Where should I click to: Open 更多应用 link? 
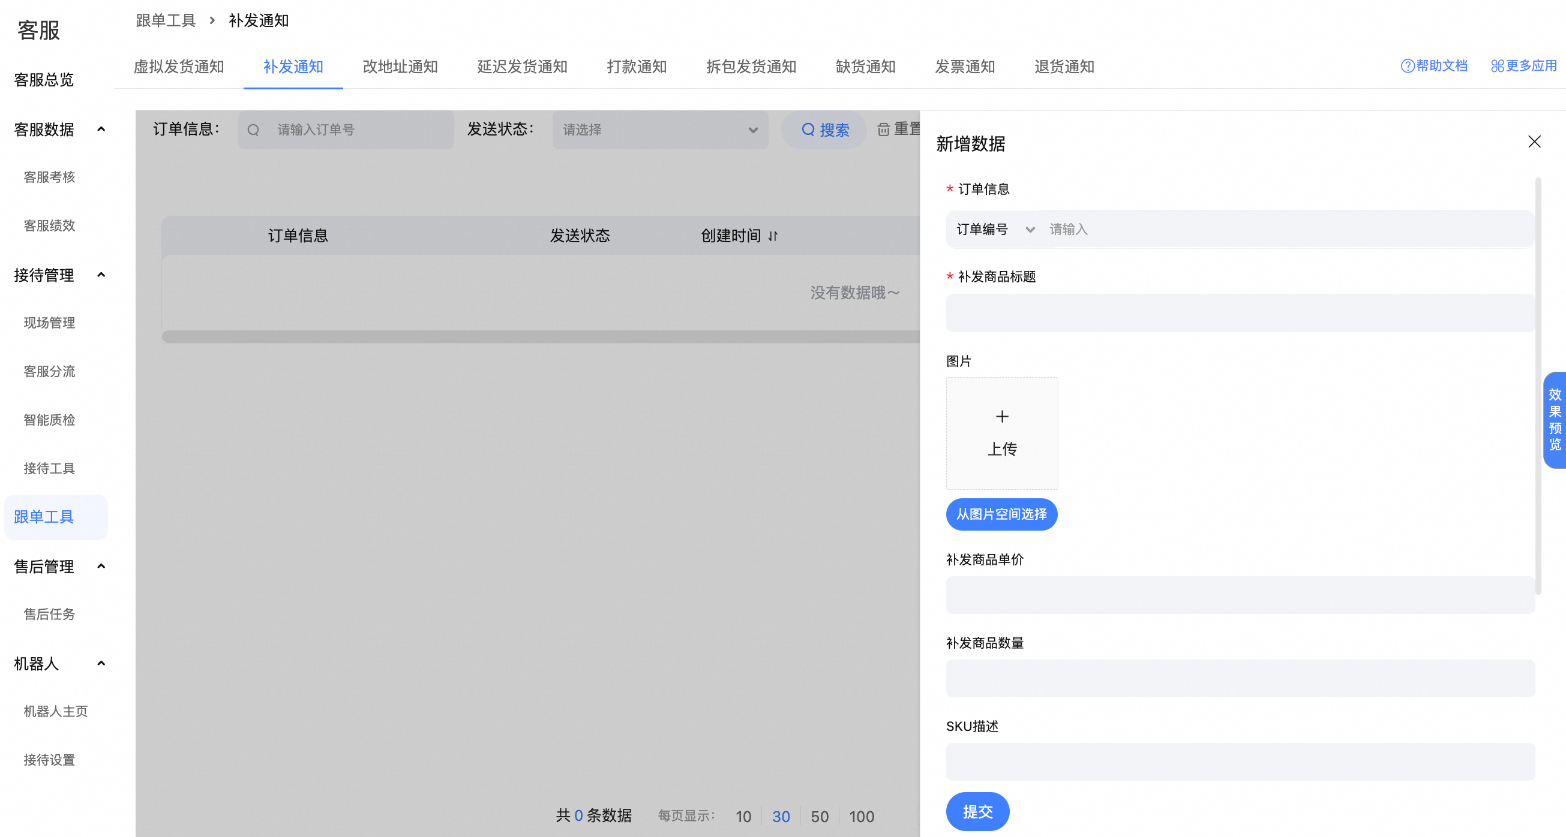pyautogui.click(x=1523, y=65)
